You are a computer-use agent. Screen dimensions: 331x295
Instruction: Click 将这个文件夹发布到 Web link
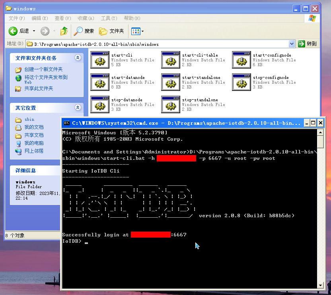[x=46, y=79]
